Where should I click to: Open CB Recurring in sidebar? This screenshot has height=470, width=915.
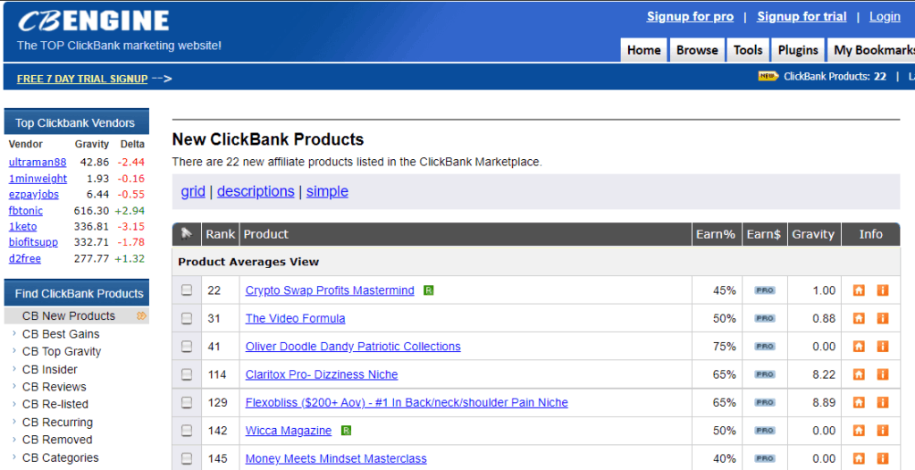pos(57,422)
